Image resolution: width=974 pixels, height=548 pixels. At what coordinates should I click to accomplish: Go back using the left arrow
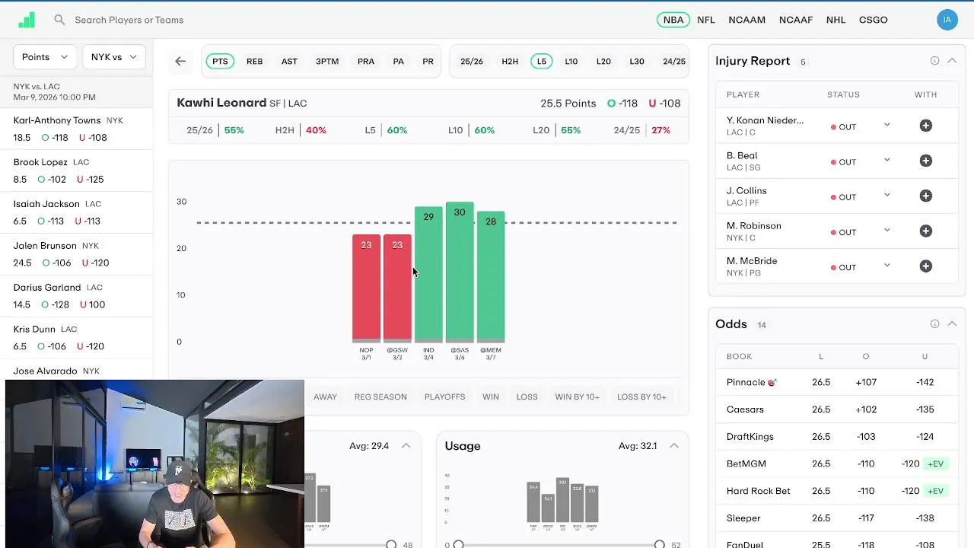180,62
